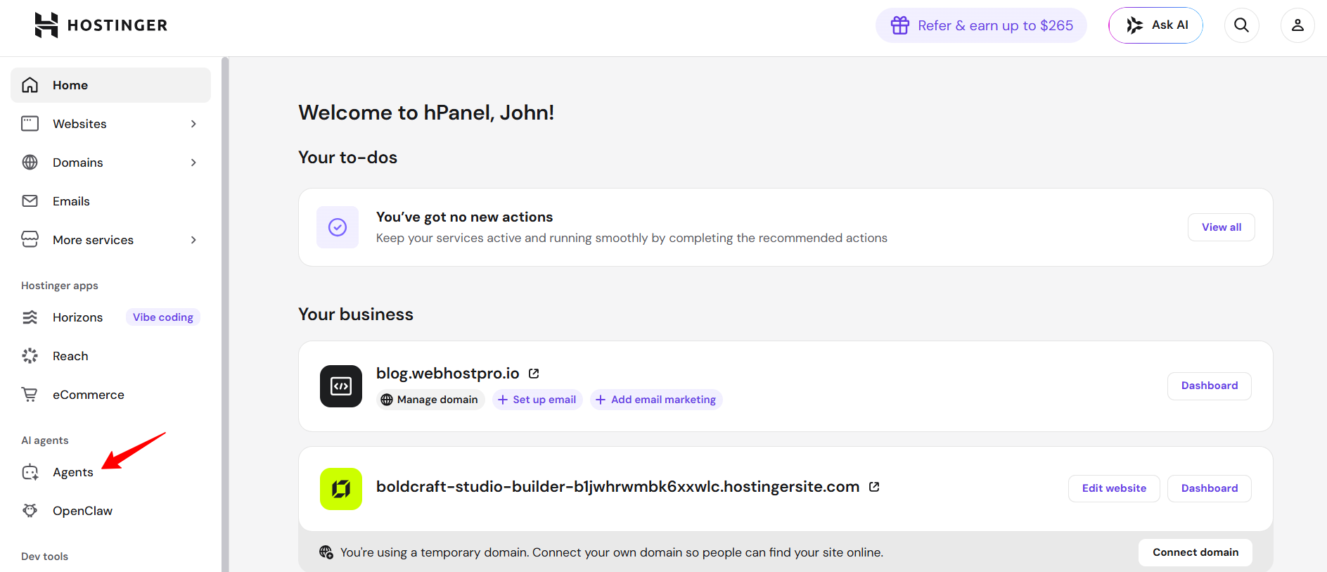Image resolution: width=1327 pixels, height=572 pixels.
Task: Open the user profile icon
Action: [1297, 25]
